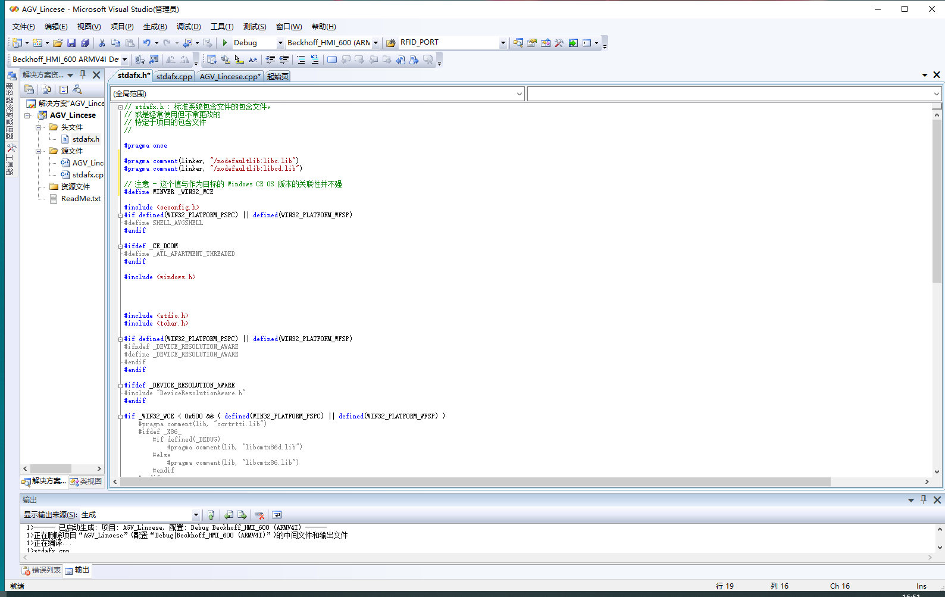Click Find Message in Code in Output toolbar
Screen dimensions: 945x597
pyautogui.click(x=211, y=515)
